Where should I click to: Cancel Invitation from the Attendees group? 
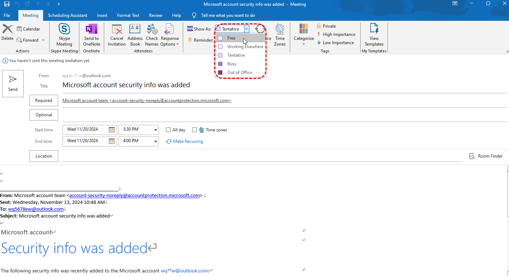coord(117,35)
